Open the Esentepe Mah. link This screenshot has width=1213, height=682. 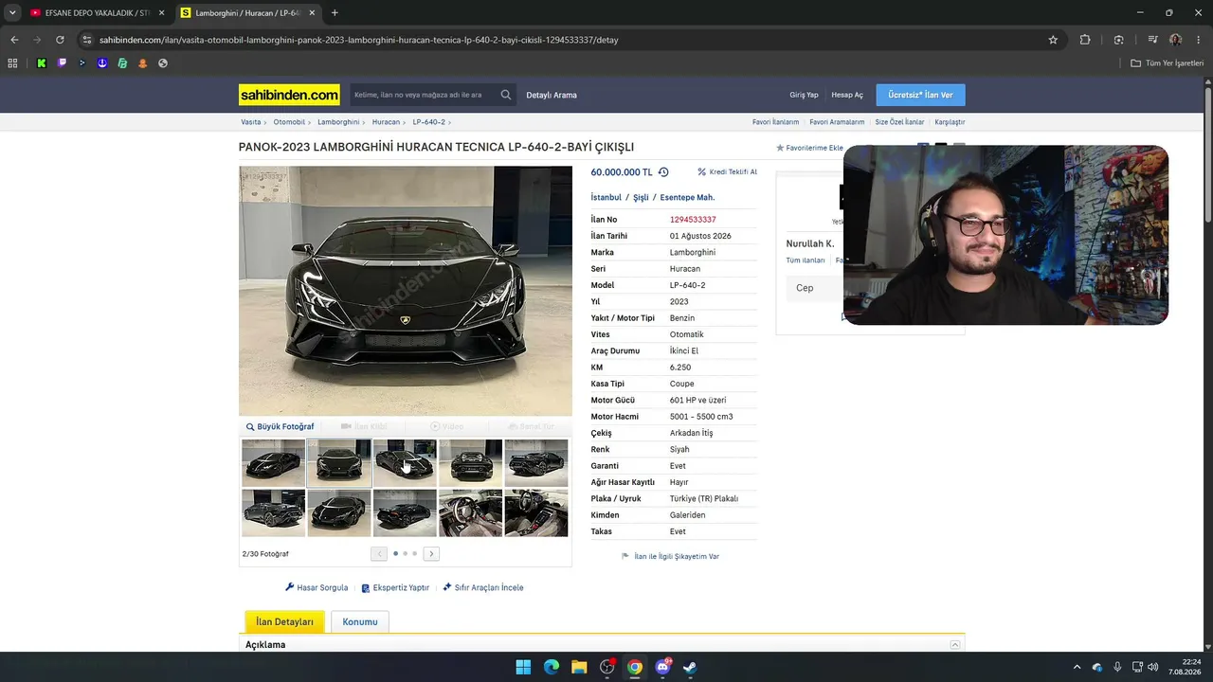pyautogui.click(x=687, y=197)
